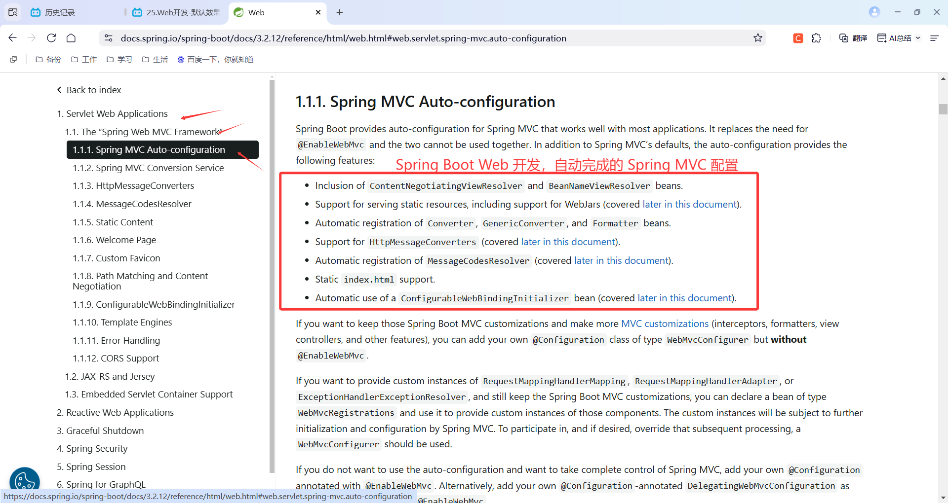Click the 翻译 translate button
Viewport: 948px width, 503px height.
[x=853, y=38]
